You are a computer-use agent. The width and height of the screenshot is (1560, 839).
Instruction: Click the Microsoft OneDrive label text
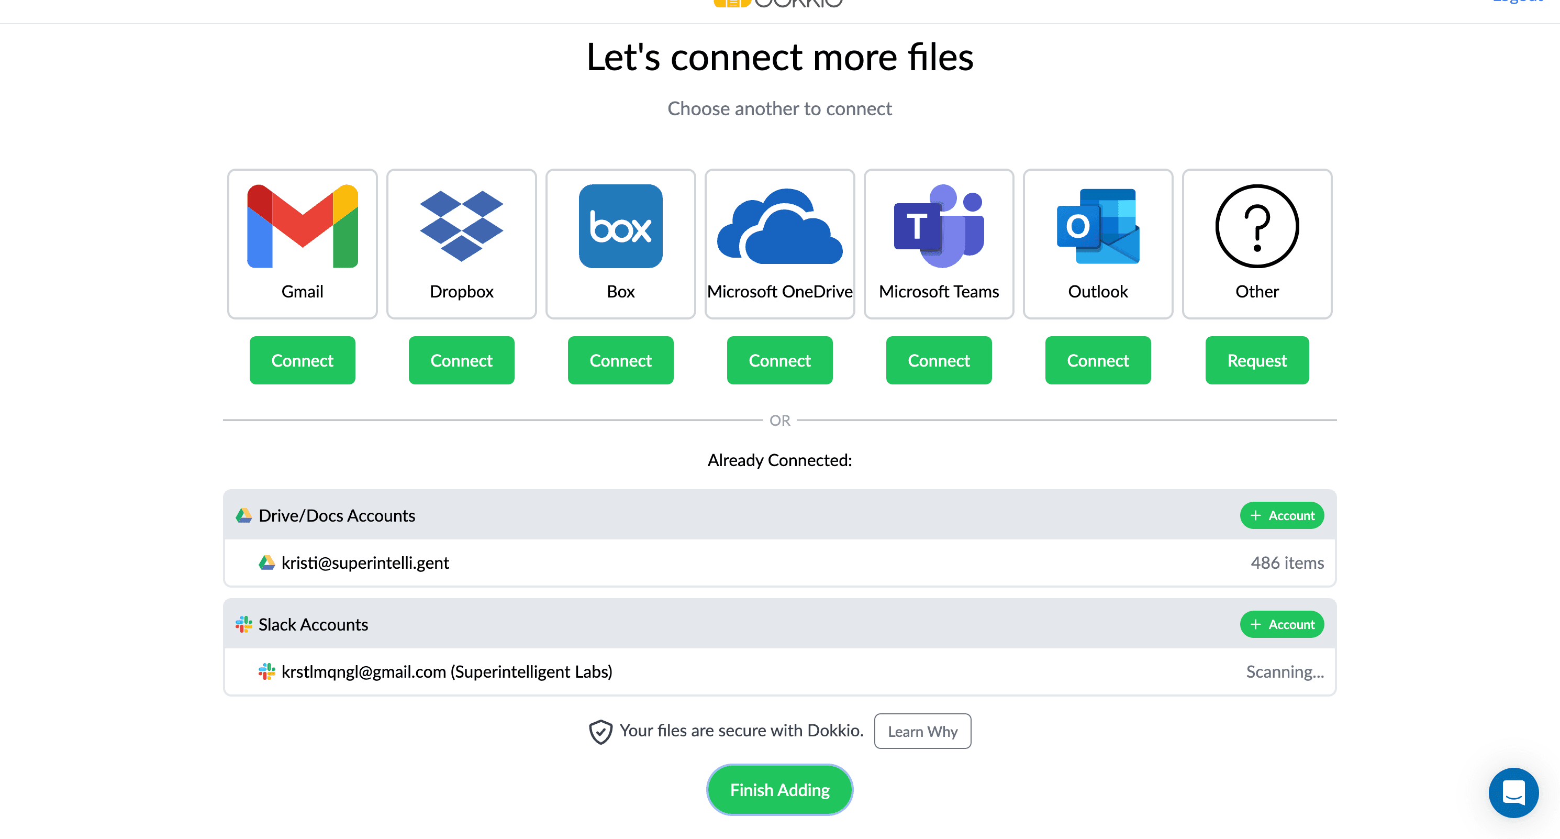780,291
